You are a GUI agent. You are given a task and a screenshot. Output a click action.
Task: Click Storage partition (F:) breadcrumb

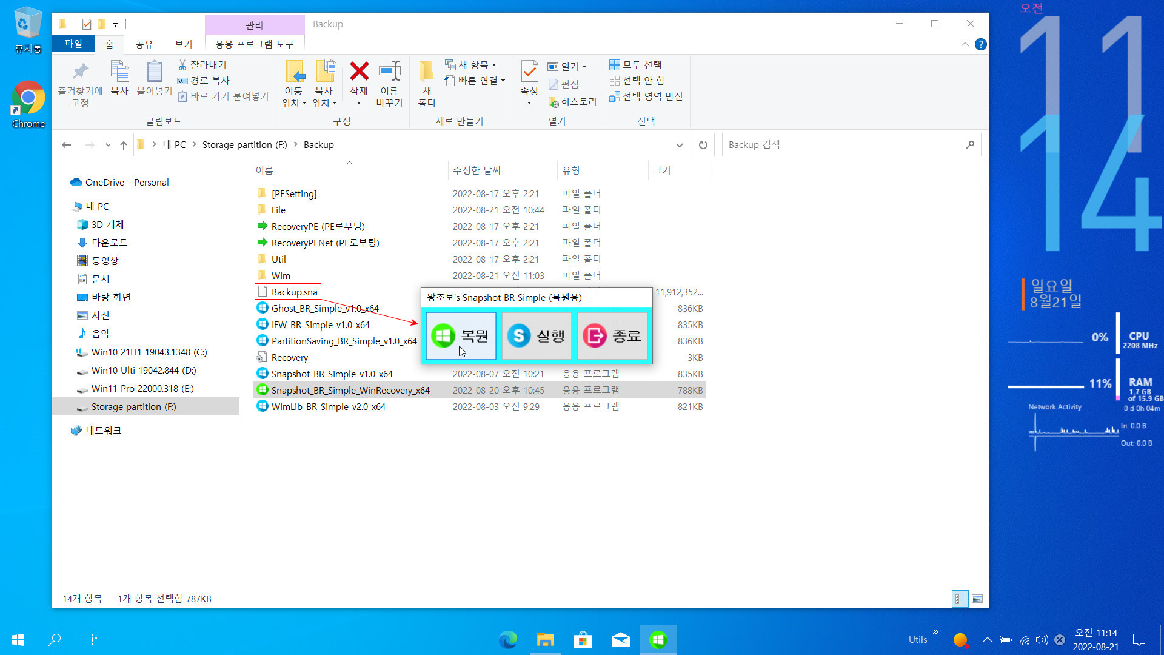(244, 145)
